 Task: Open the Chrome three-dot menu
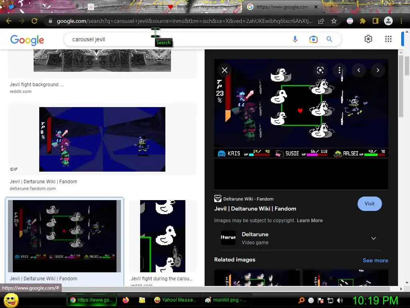point(401,21)
